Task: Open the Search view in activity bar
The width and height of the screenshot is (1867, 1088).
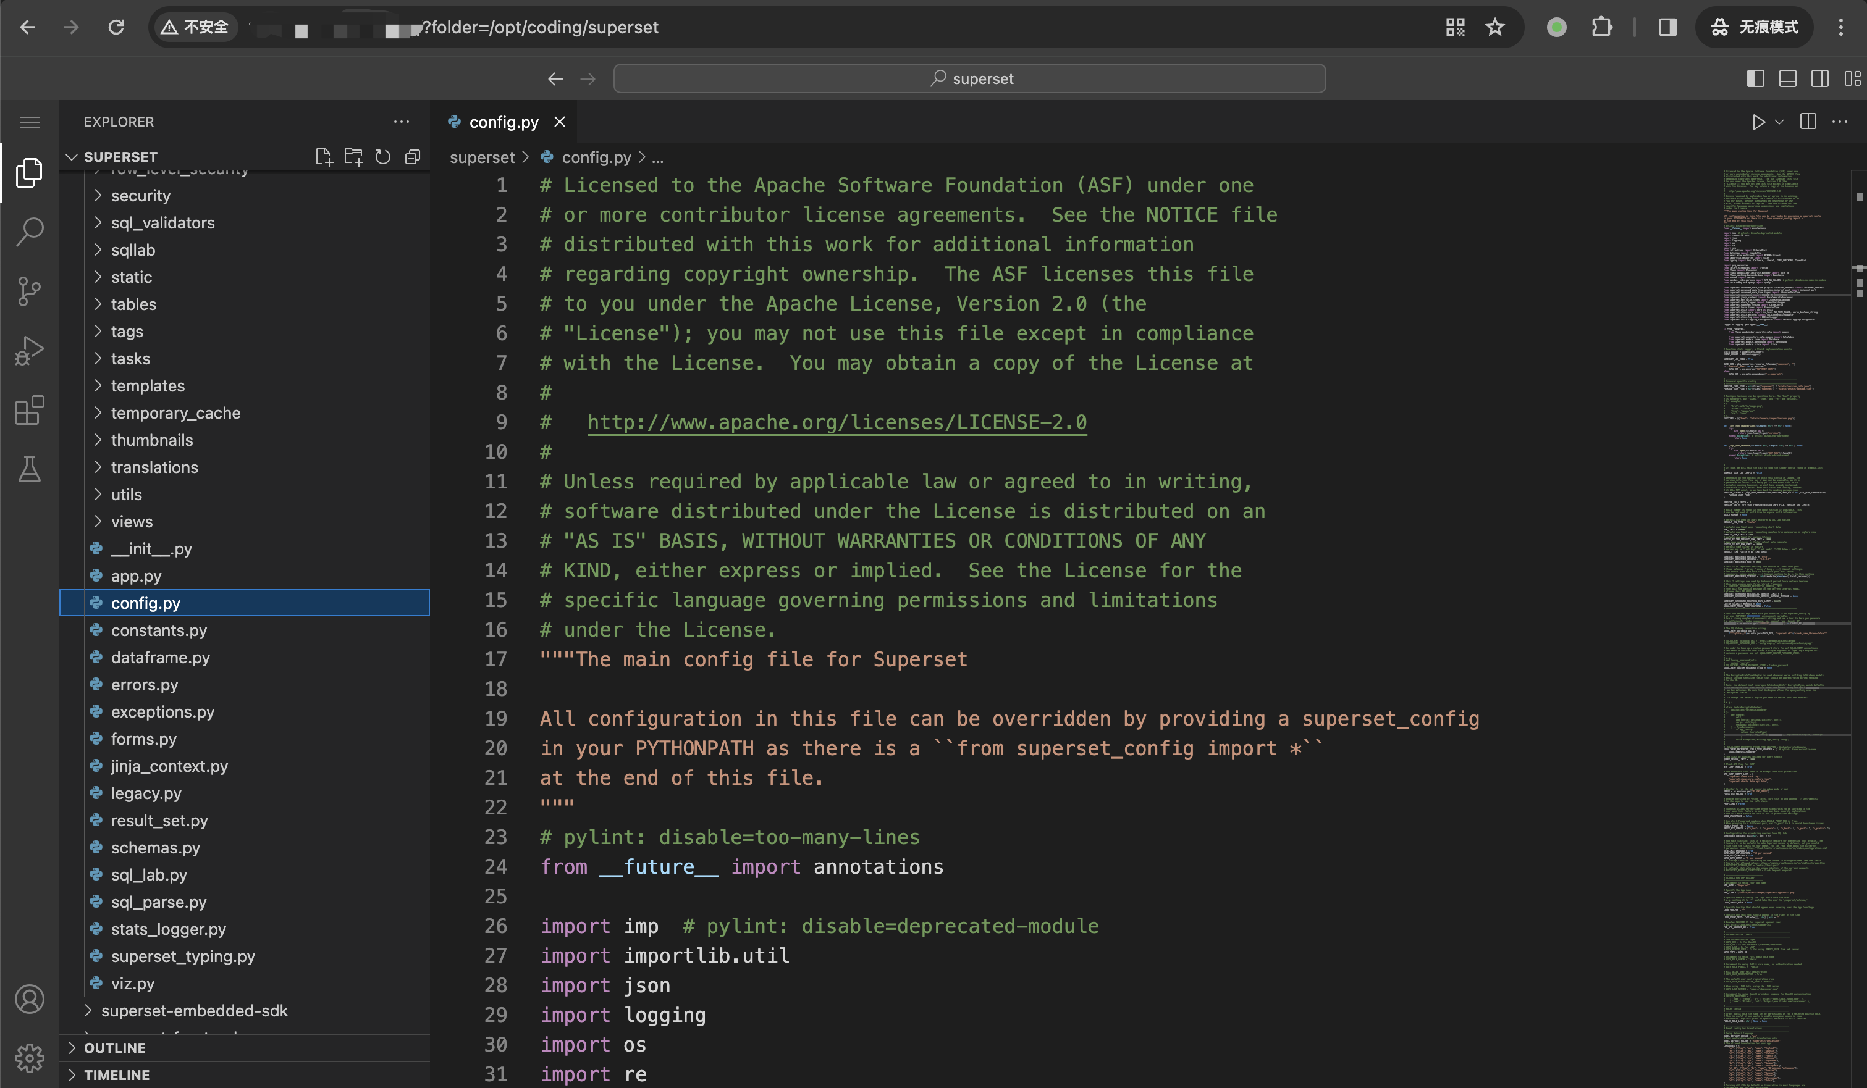Action: coord(30,232)
